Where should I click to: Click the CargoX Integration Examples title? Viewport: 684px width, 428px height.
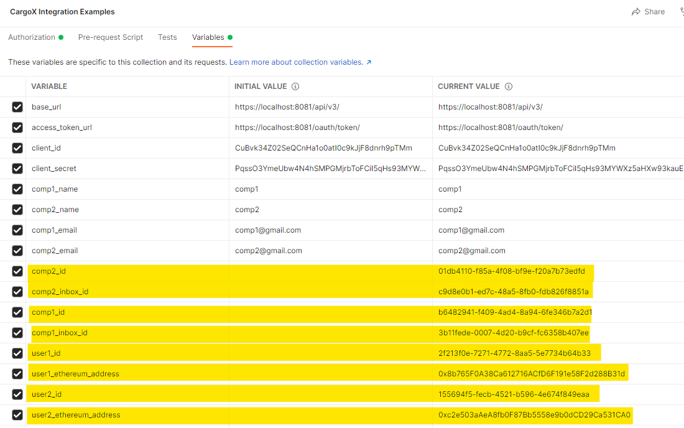(62, 12)
